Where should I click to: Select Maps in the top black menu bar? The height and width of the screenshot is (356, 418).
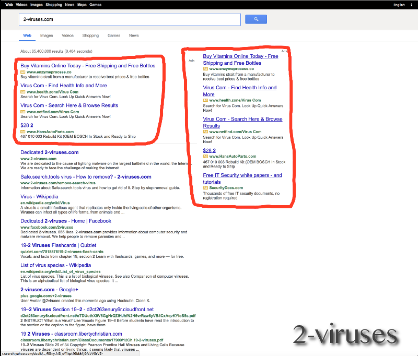tap(82, 4)
